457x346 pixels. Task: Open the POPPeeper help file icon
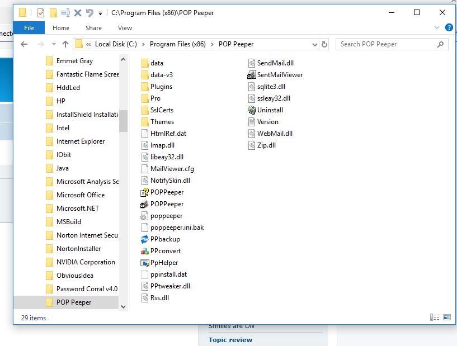tap(144, 192)
